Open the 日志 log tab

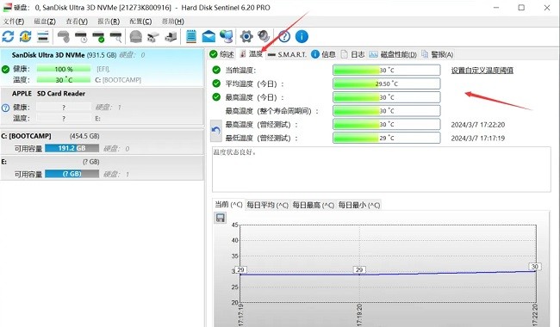tap(353, 54)
